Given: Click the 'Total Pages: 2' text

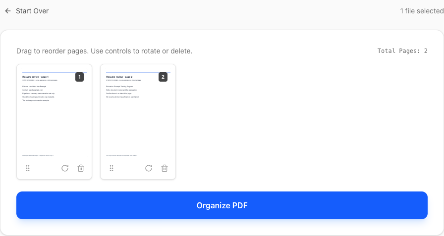Looking at the screenshot, I should tap(402, 51).
